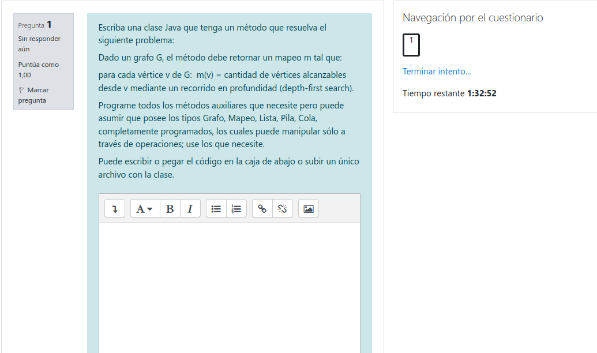Insert an ordered numbered list
Image resolution: width=597 pixels, height=353 pixels.
[236, 209]
